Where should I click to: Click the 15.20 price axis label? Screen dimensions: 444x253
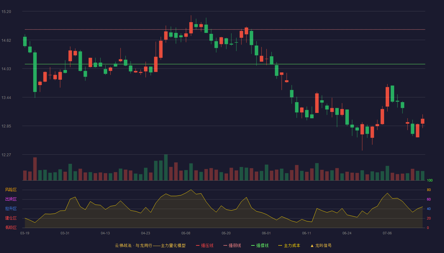(x=6, y=12)
